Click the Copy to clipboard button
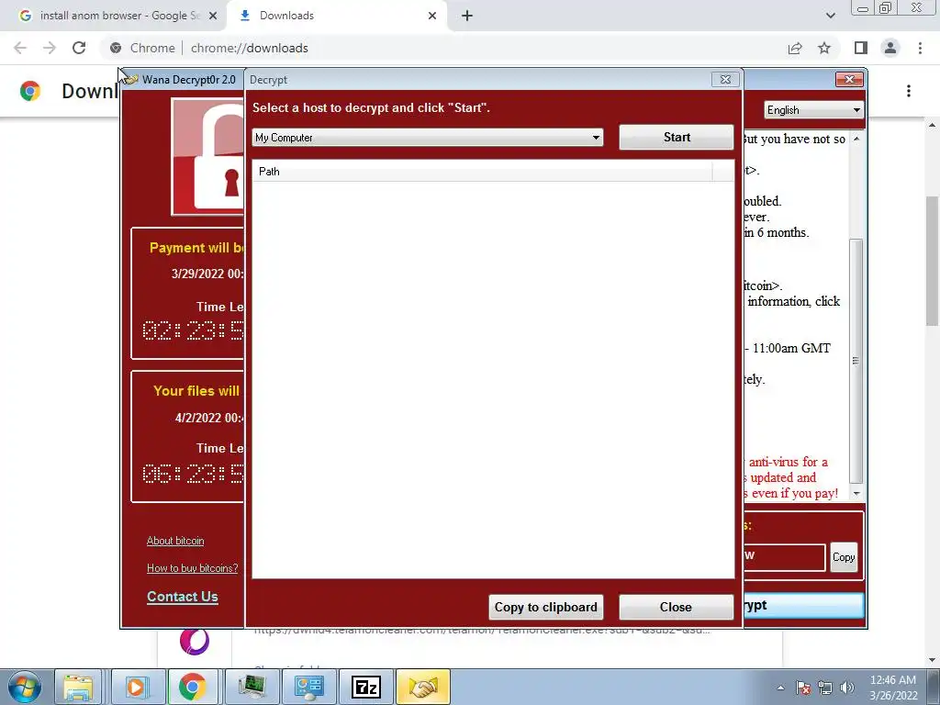 (x=545, y=608)
